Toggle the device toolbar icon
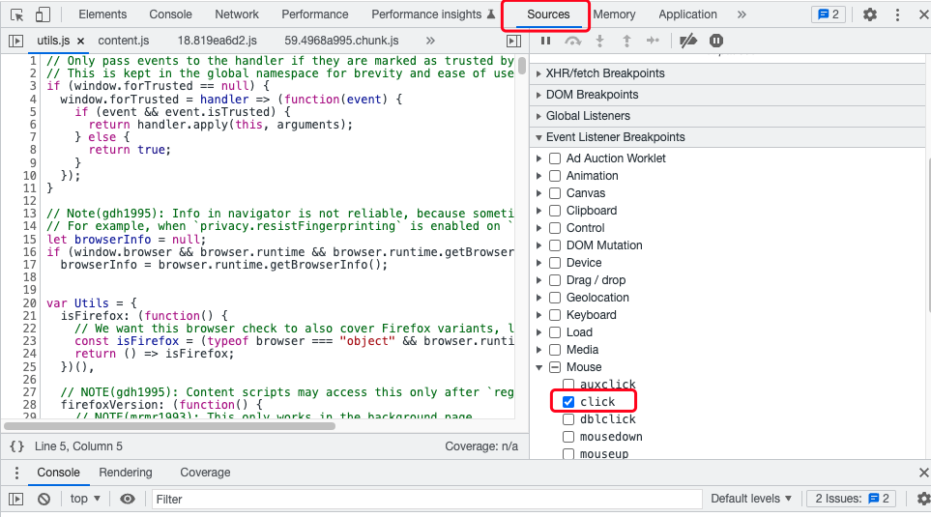Image resolution: width=931 pixels, height=517 pixels. [x=43, y=14]
